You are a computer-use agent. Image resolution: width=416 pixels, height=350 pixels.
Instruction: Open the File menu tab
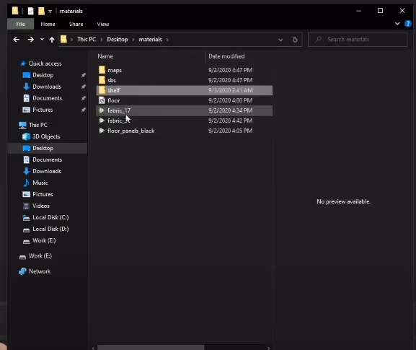20,24
